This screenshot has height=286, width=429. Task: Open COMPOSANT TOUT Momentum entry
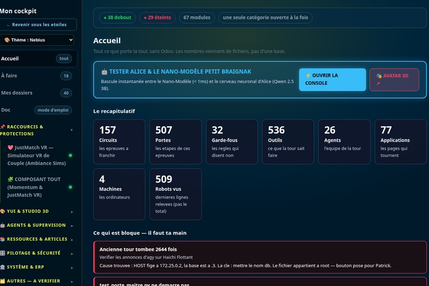(38, 187)
